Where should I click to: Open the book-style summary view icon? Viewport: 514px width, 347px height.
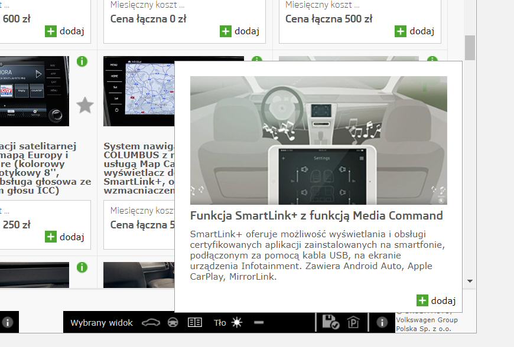tap(195, 323)
